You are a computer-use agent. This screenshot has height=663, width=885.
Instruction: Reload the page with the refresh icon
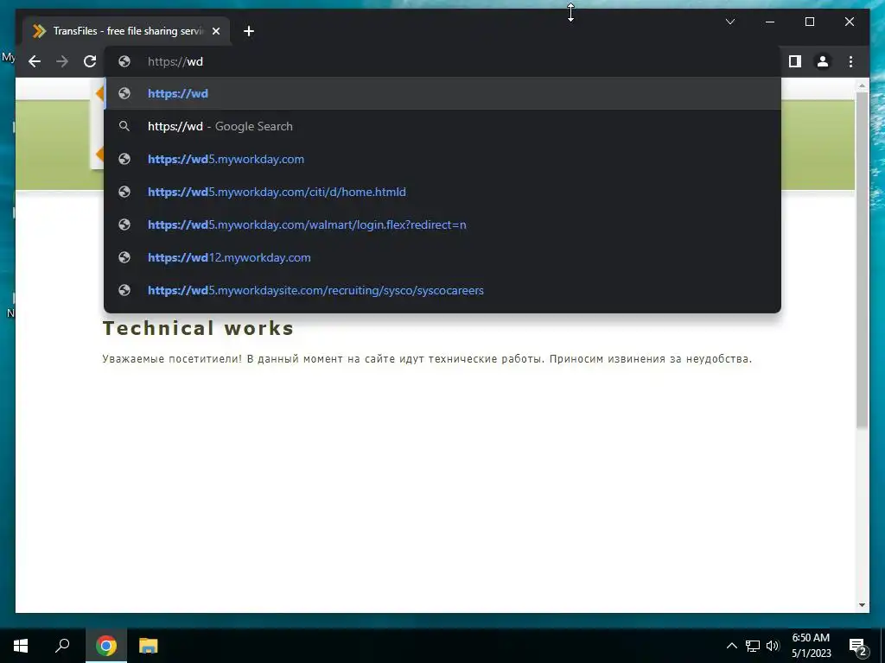point(90,61)
